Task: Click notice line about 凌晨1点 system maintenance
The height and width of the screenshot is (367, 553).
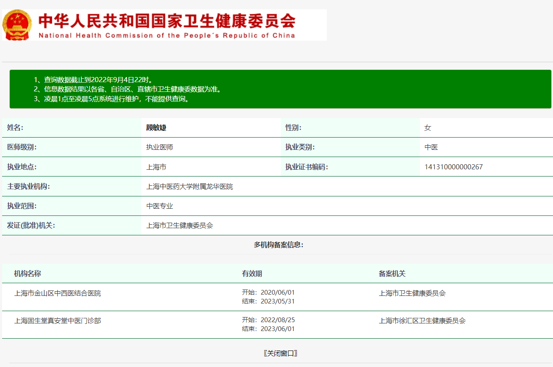Action: point(112,99)
